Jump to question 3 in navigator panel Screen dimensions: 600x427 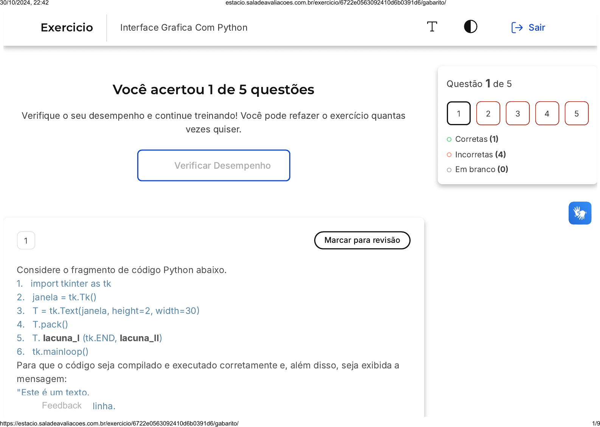(518, 113)
